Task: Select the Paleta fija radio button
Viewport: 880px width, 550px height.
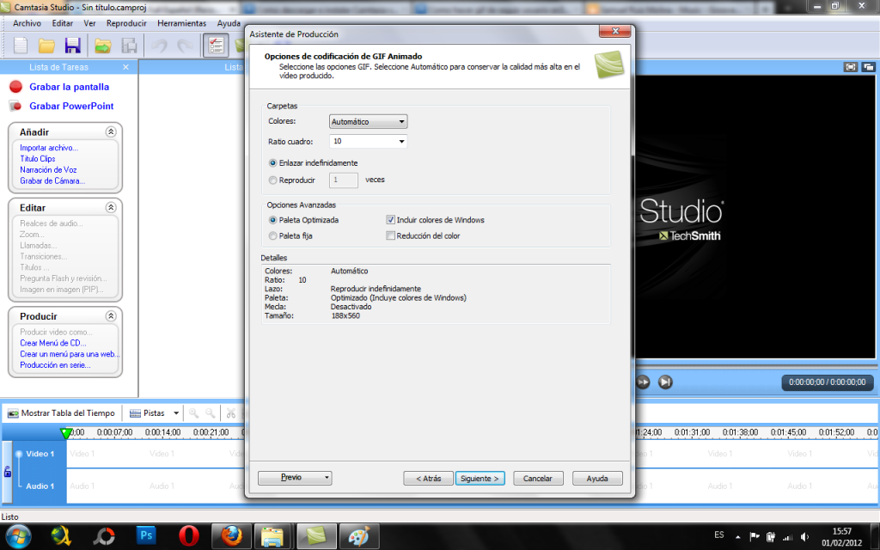Action: tap(272, 235)
